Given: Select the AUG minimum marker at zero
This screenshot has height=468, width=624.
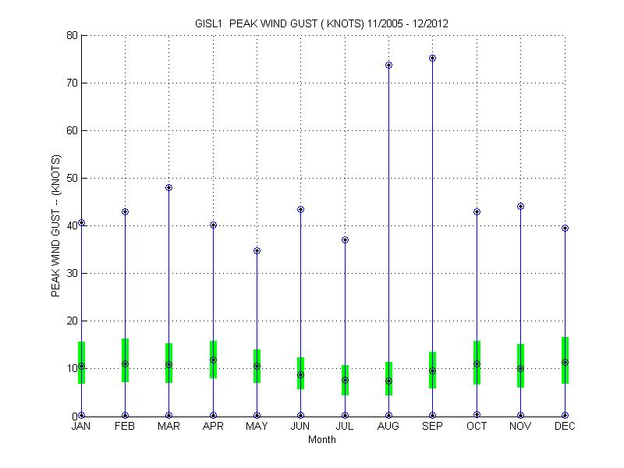Looking at the screenshot, I should pos(388,416).
